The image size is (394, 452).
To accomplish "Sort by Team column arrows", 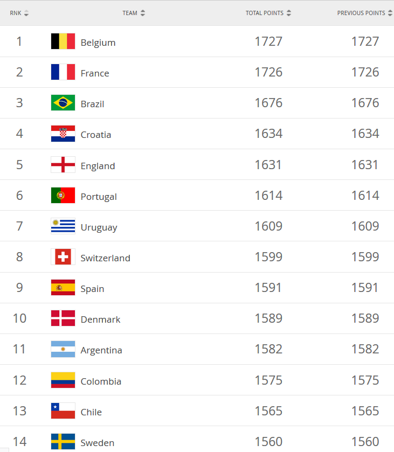I will [142, 13].
